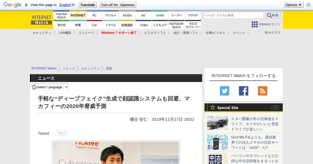Screen dimensions: 313x164
Task: Select the INTERNET tab
Action: click(78, 15)
